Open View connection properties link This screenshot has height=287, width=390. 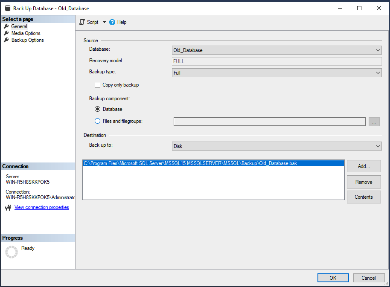pyautogui.click(x=41, y=207)
